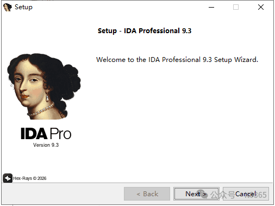Click the pearl necklace in the portrait
The width and height of the screenshot is (275, 206).
[41, 110]
